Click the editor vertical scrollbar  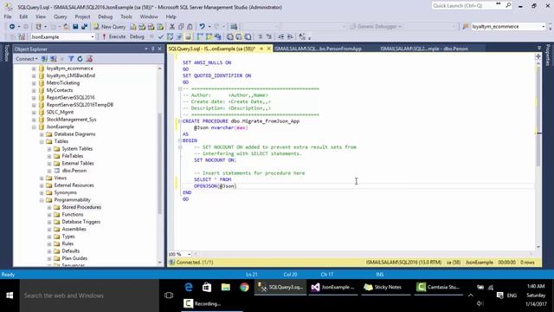coord(538,117)
